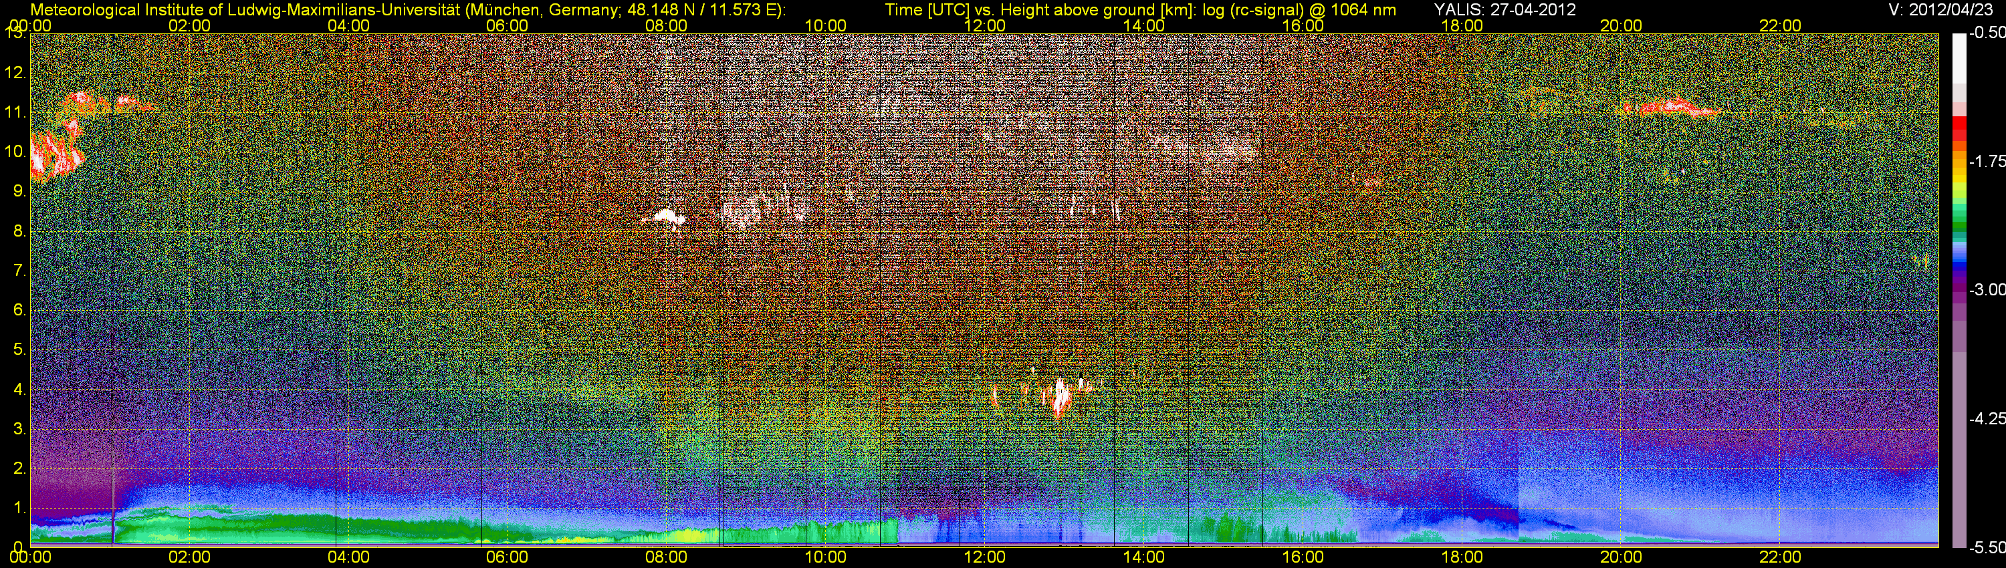
Task: Click the 02:00 label on the top time axis
Action: (189, 25)
